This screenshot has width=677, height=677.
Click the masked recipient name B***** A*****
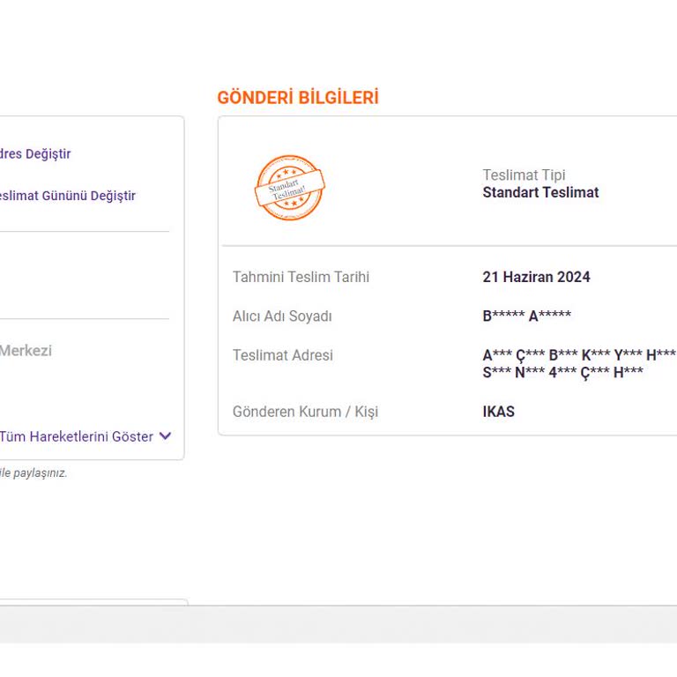coord(526,316)
